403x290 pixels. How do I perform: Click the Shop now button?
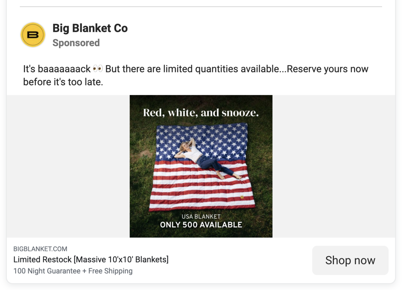click(x=350, y=260)
